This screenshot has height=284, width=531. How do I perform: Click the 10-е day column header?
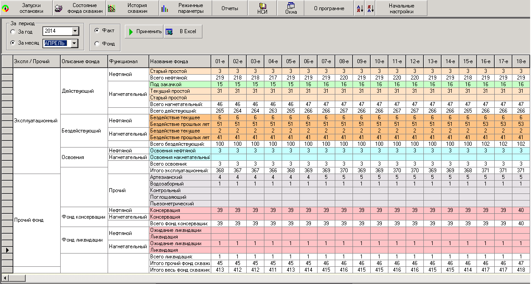(379, 61)
